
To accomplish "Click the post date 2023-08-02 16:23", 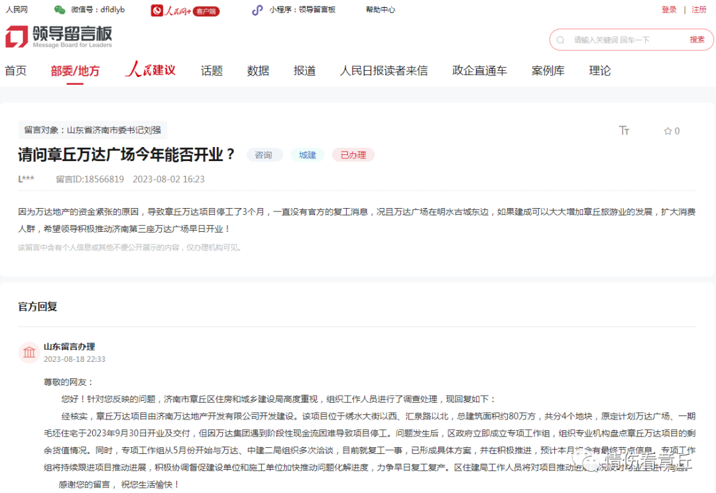I will click(x=168, y=180).
